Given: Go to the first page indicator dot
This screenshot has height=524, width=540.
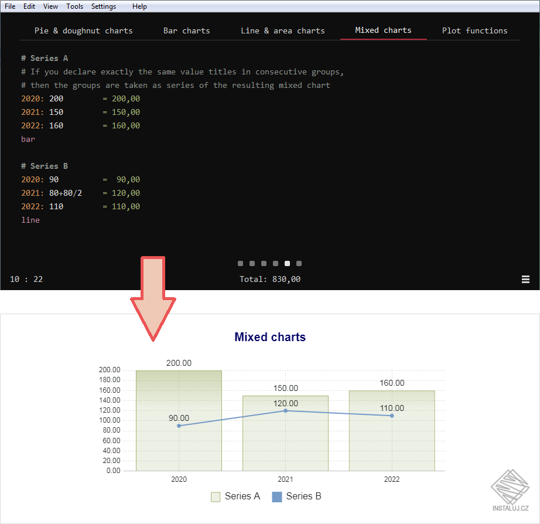Looking at the screenshot, I should [240, 263].
